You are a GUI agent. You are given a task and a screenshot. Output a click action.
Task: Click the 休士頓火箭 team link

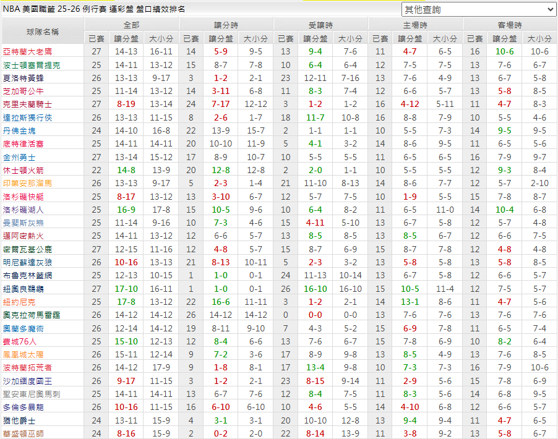(24, 170)
